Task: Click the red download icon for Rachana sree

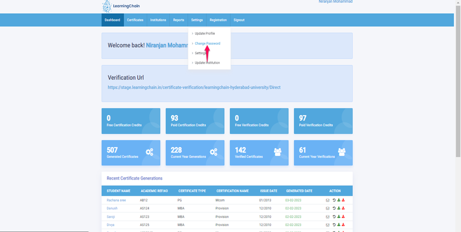Action: tap(343, 200)
